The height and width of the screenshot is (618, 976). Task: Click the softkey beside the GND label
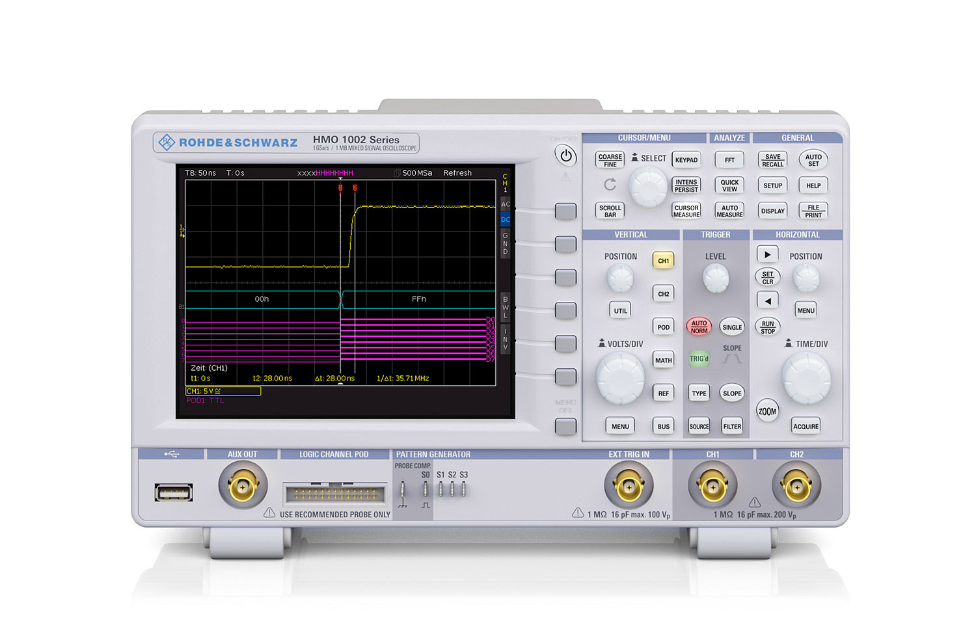point(565,244)
